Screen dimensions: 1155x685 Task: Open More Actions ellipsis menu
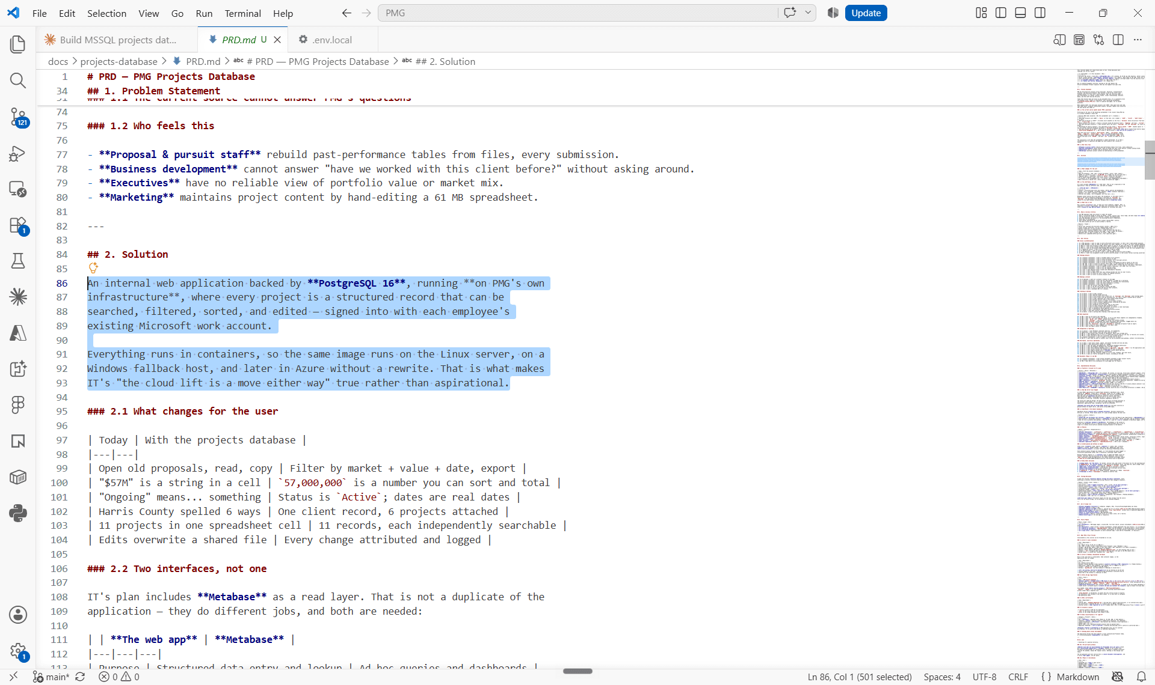point(1138,40)
